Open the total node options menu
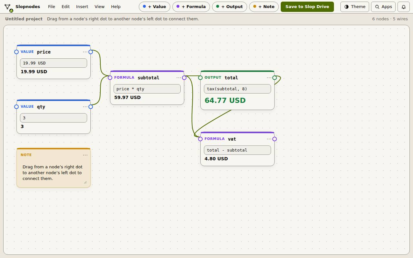This screenshot has height=258, width=413. click(x=269, y=78)
